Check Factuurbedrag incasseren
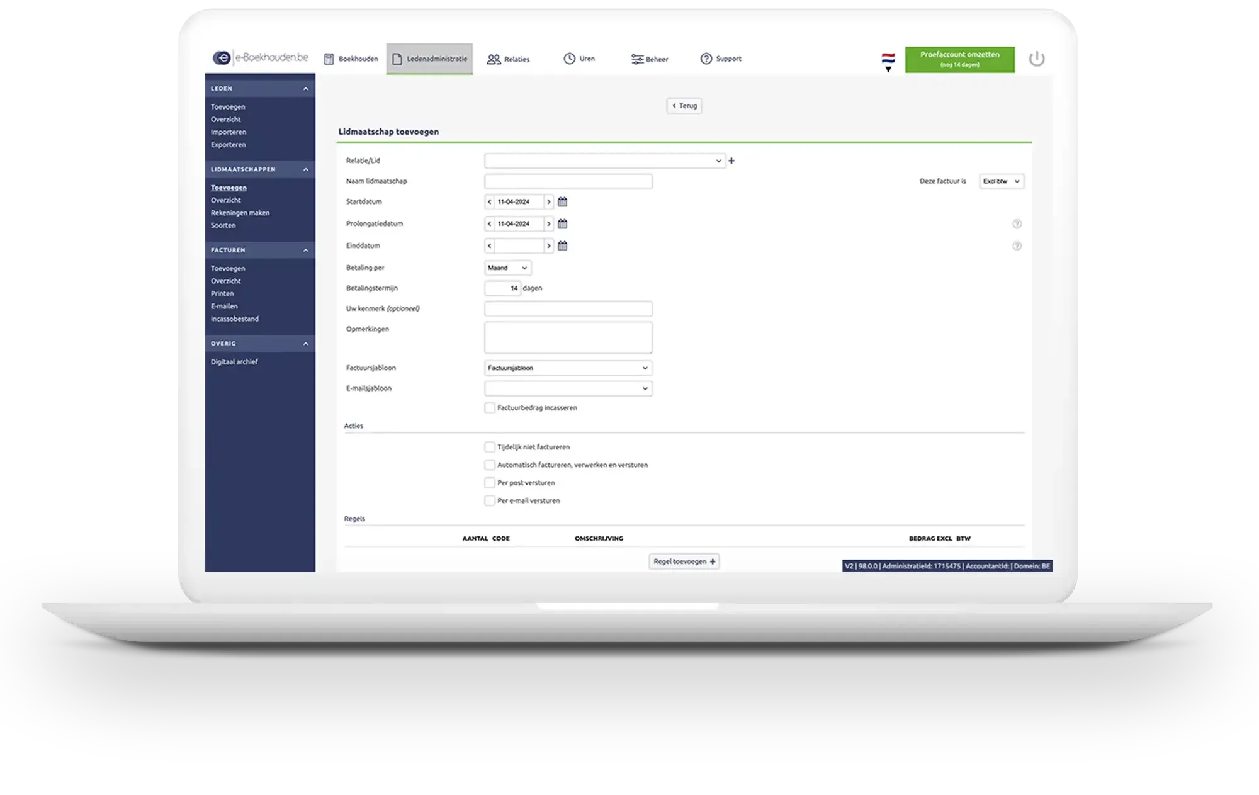The height and width of the screenshot is (795, 1259). pyautogui.click(x=490, y=408)
